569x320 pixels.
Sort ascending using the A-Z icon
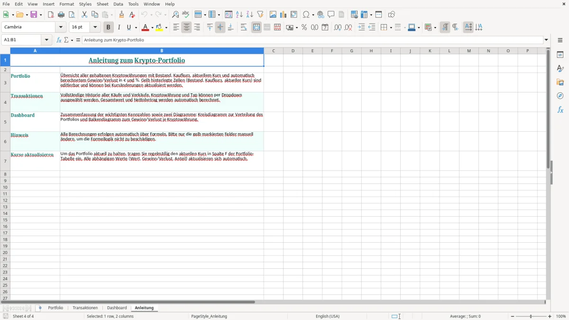pyautogui.click(x=239, y=15)
